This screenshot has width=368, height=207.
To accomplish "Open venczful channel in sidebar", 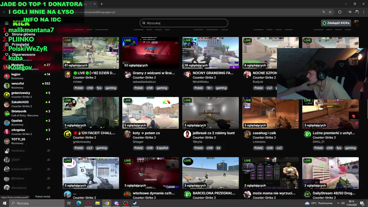I will [x=27, y=85].
